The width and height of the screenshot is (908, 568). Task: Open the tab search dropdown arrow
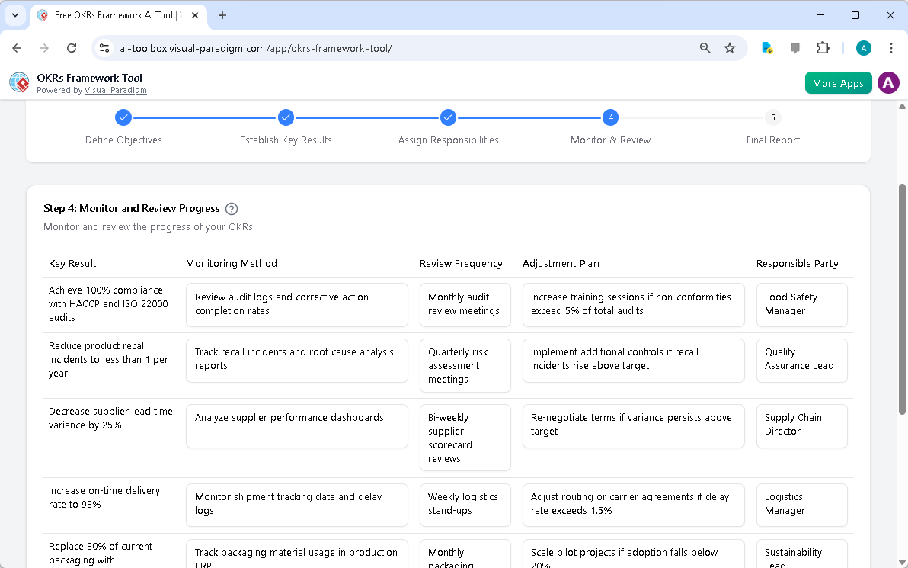coord(15,15)
